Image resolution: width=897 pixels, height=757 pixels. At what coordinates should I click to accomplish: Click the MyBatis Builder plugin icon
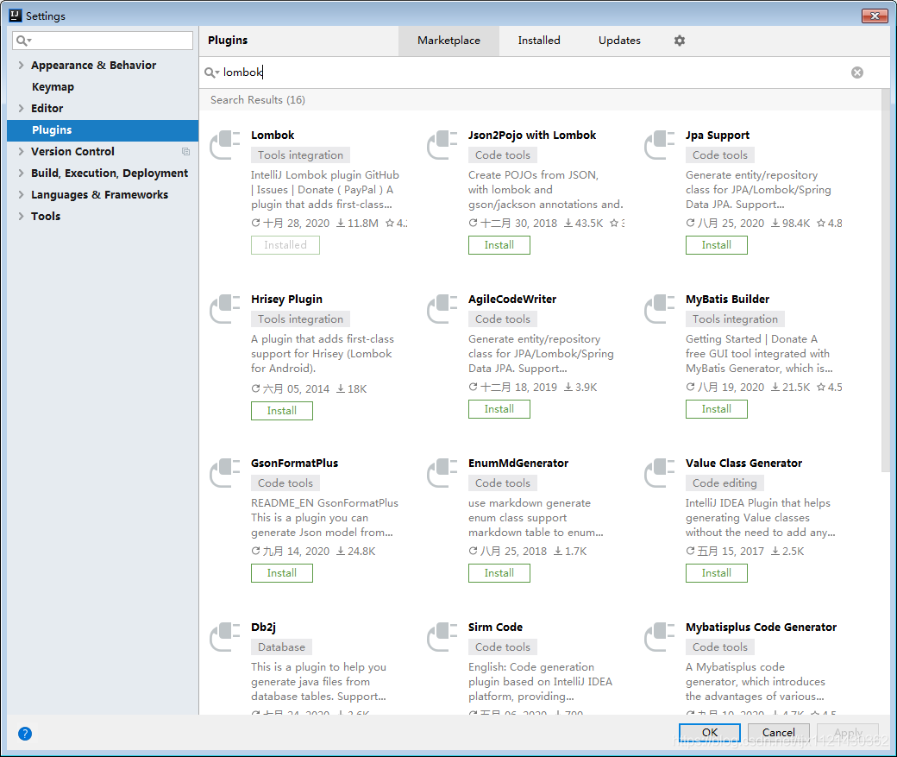point(660,309)
